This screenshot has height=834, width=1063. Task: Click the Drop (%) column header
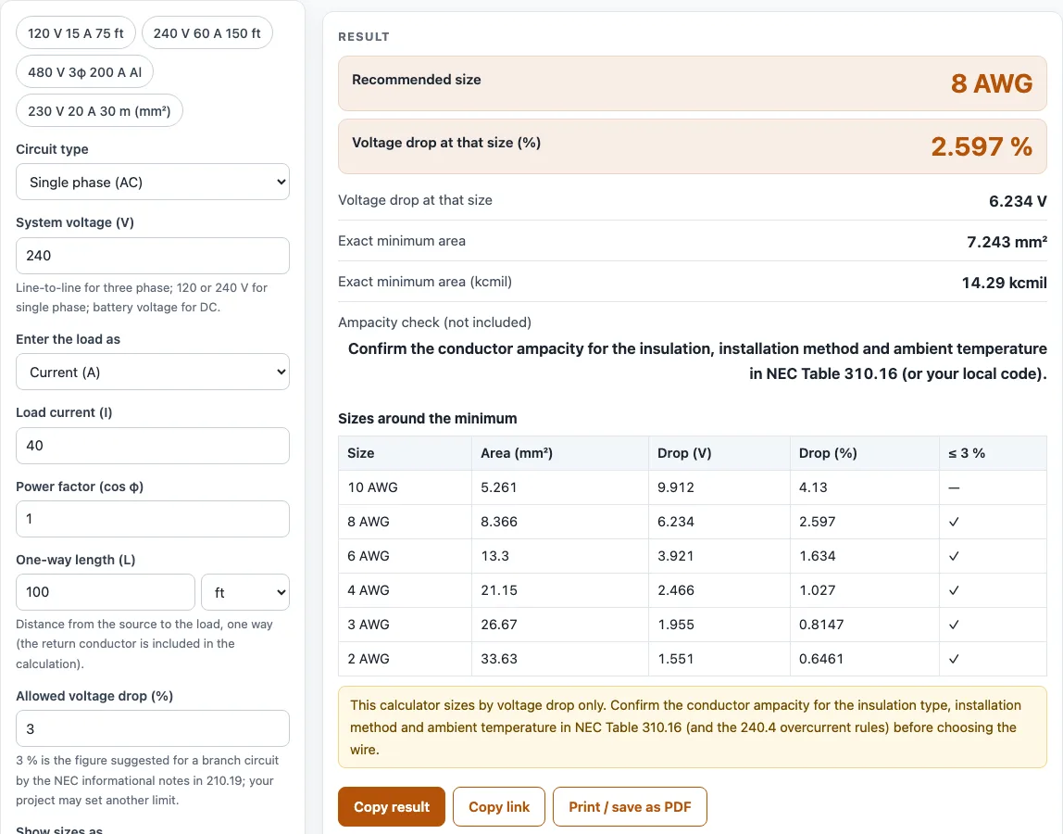[864, 453]
